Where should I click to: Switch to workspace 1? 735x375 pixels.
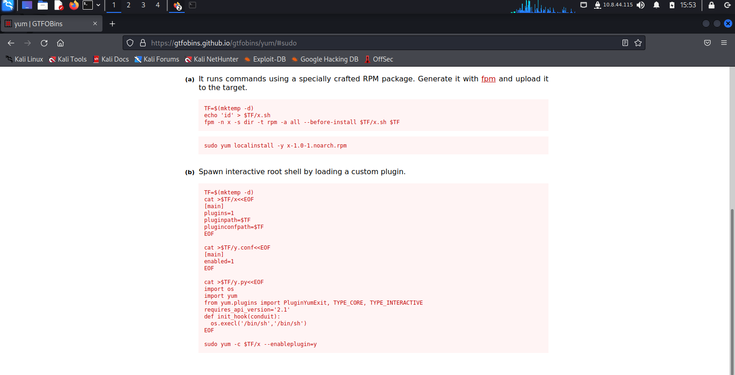point(114,5)
